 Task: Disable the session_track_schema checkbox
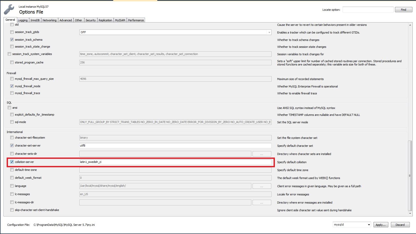coord(12,39)
